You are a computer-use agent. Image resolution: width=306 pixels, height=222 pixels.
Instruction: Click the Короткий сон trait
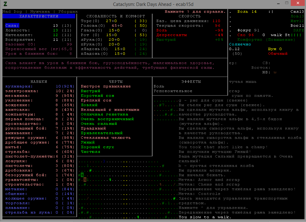[98, 96]
